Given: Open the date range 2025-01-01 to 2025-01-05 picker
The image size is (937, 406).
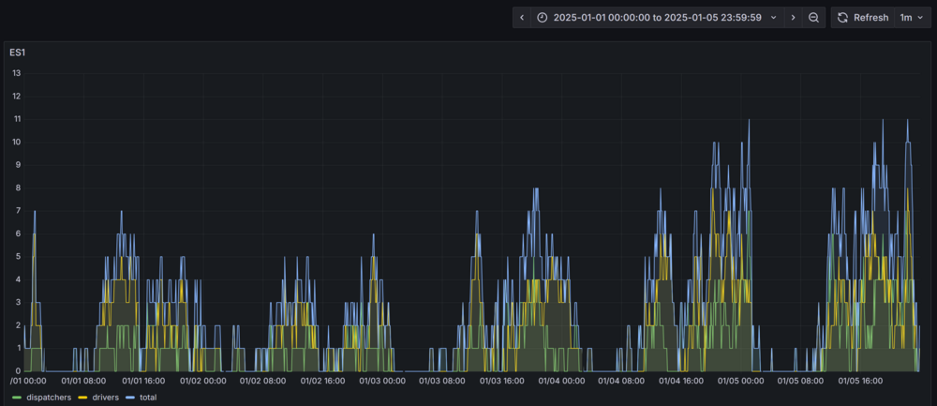Looking at the screenshot, I should click(656, 18).
